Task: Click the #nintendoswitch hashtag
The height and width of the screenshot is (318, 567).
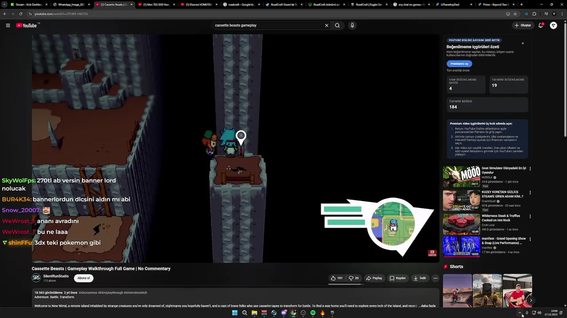Action: pyautogui.click(x=136, y=292)
